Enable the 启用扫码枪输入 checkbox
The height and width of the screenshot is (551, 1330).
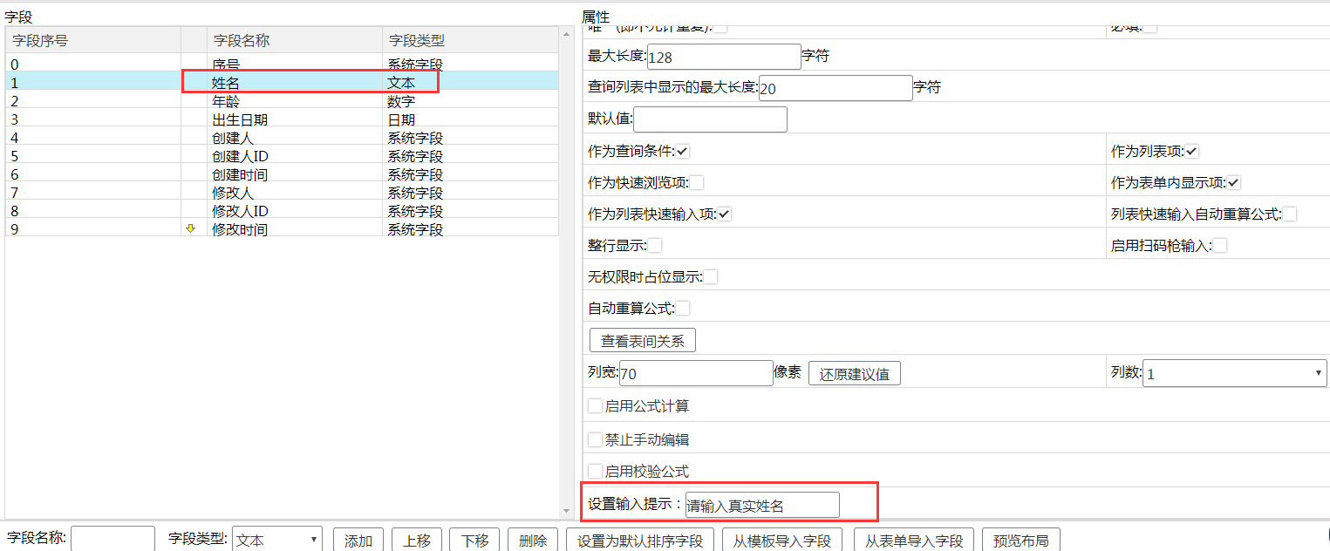click(1220, 246)
